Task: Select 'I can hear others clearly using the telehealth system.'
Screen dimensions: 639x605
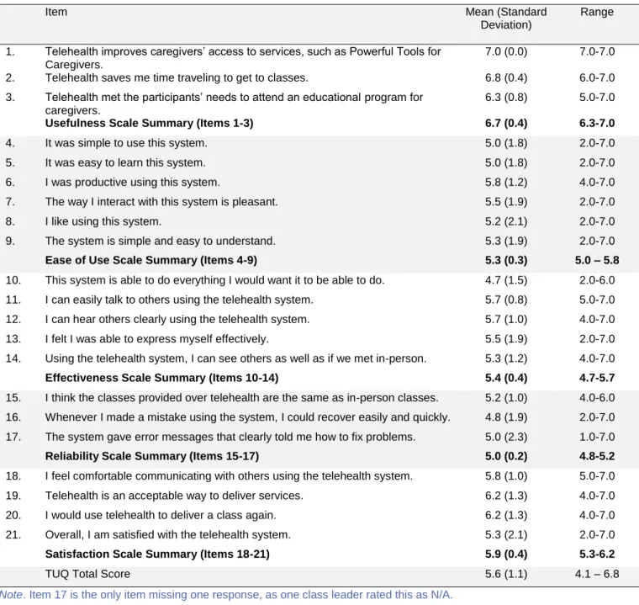Action: [x=177, y=319]
